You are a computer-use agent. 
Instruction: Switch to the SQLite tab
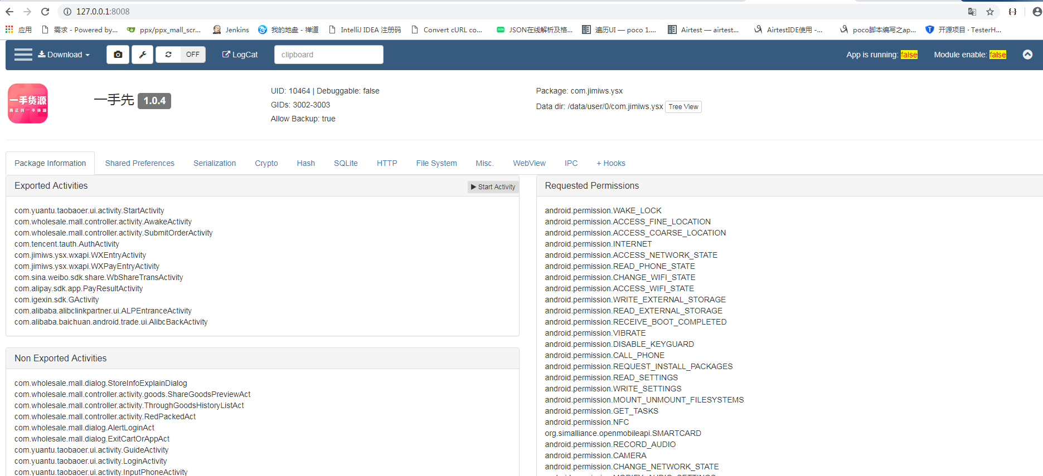(346, 163)
